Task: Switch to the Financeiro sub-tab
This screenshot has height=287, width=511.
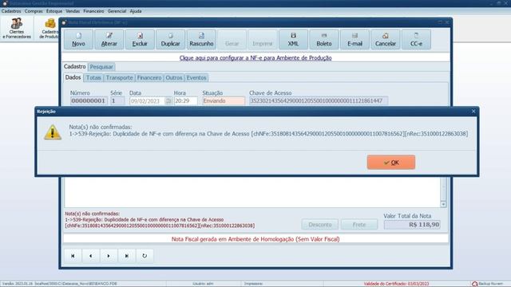Action: click(x=149, y=78)
